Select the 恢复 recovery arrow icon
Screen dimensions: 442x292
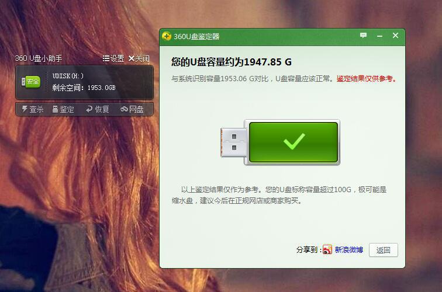pos(89,109)
